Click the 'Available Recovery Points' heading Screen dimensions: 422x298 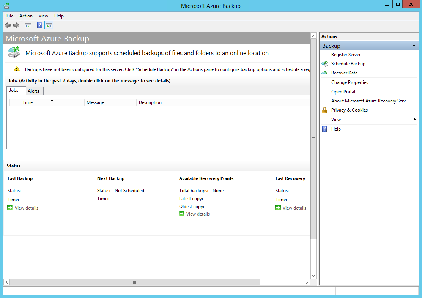206,178
